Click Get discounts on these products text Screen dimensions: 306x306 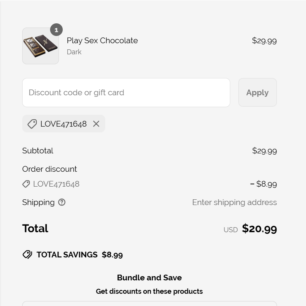pos(149,291)
